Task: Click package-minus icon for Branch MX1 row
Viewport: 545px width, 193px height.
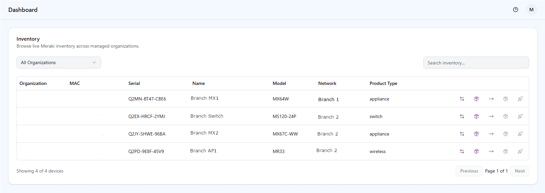Action: 477,99
